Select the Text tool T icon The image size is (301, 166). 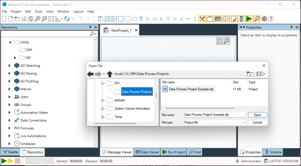pos(141,19)
